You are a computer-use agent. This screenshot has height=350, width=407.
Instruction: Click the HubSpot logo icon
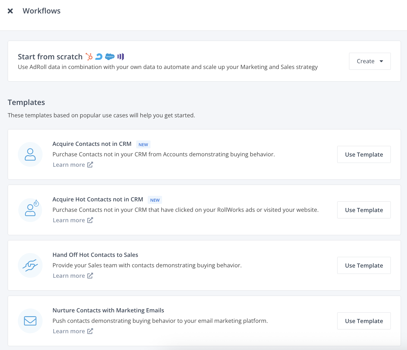coord(89,57)
